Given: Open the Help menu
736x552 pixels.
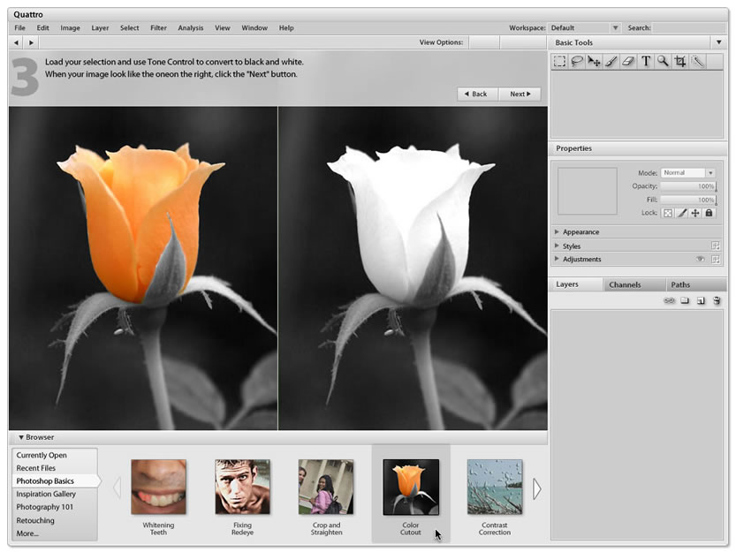Looking at the screenshot, I should (286, 28).
